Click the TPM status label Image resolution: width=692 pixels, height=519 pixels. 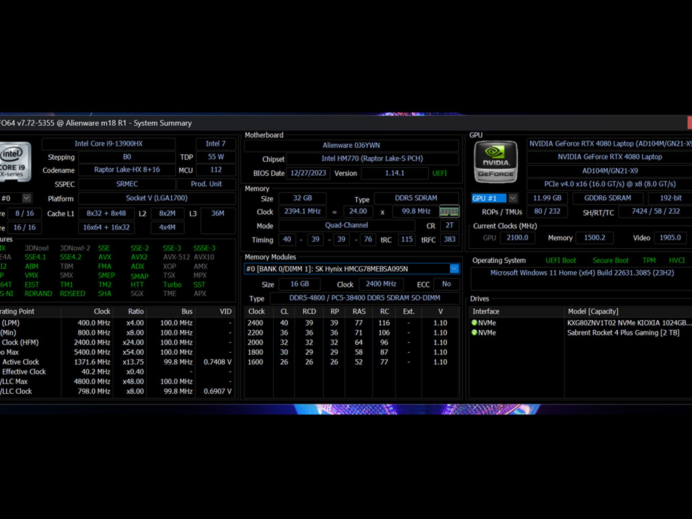pos(649,261)
